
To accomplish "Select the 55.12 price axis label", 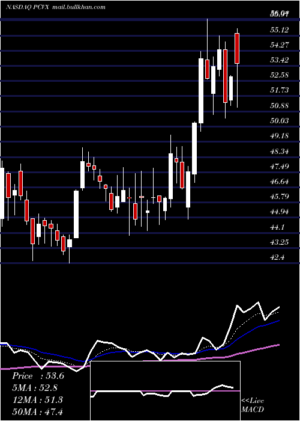I will point(280,30).
